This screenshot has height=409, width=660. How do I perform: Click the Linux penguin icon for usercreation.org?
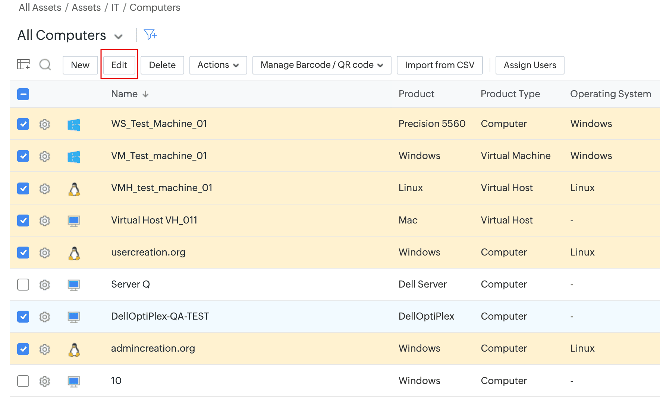tap(74, 253)
